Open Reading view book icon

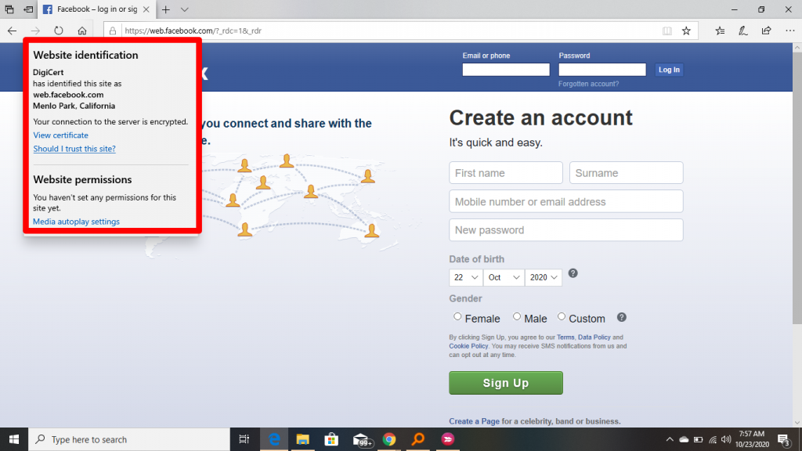point(667,31)
